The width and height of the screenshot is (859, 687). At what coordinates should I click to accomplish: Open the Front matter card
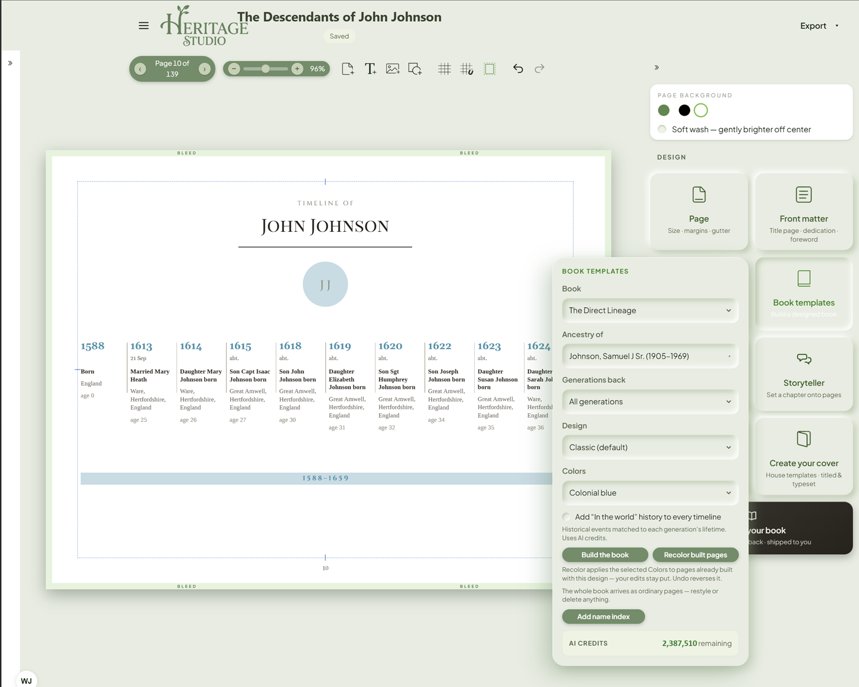(804, 211)
